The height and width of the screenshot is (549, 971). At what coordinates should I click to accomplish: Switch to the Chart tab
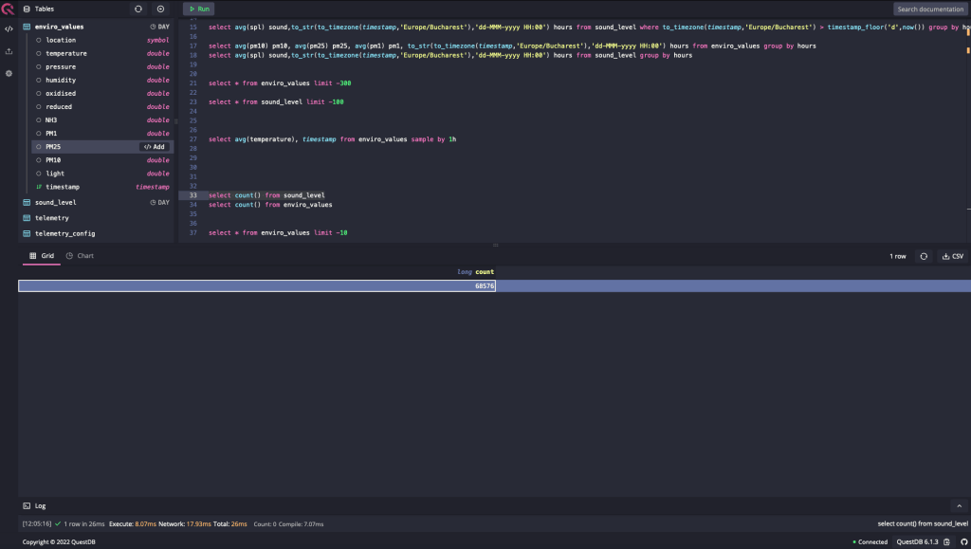(x=80, y=256)
